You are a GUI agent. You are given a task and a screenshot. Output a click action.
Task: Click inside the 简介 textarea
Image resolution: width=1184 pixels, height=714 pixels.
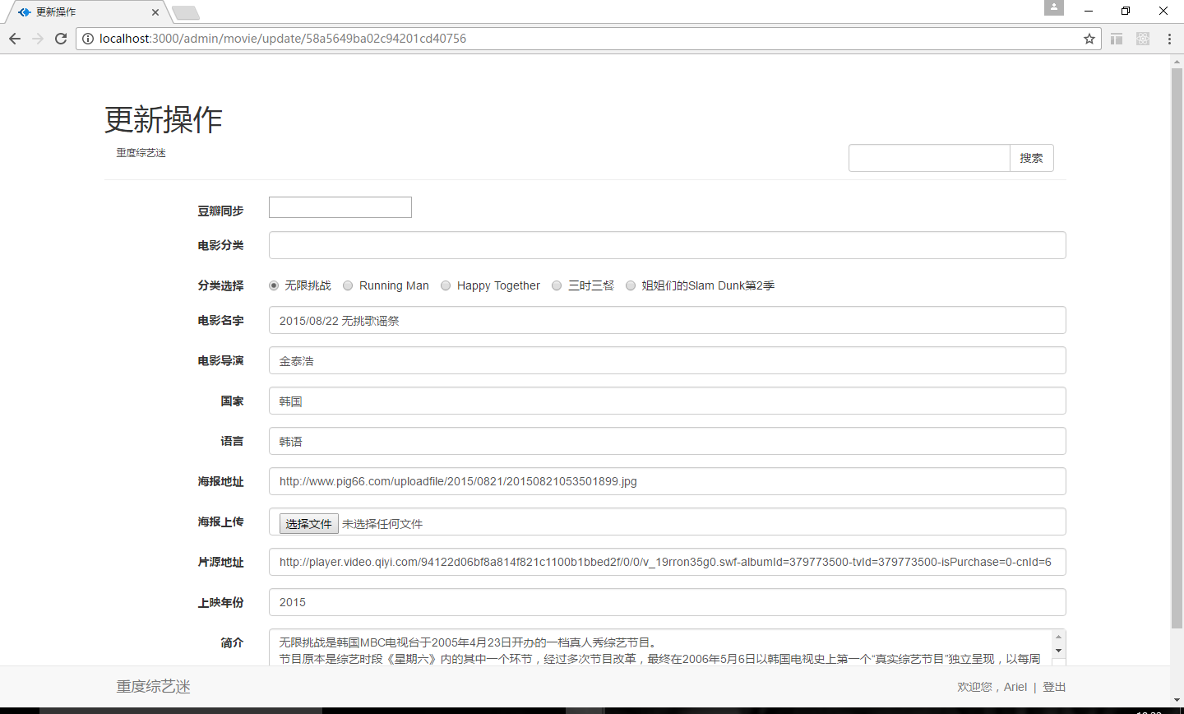(660, 648)
